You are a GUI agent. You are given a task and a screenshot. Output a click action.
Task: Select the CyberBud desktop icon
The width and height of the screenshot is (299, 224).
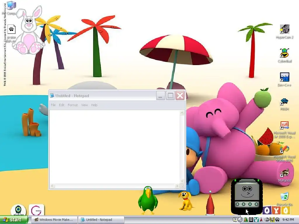click(x=284, y=55)
